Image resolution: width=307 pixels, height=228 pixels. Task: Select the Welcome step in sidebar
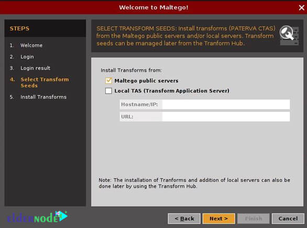pos(31,45)
